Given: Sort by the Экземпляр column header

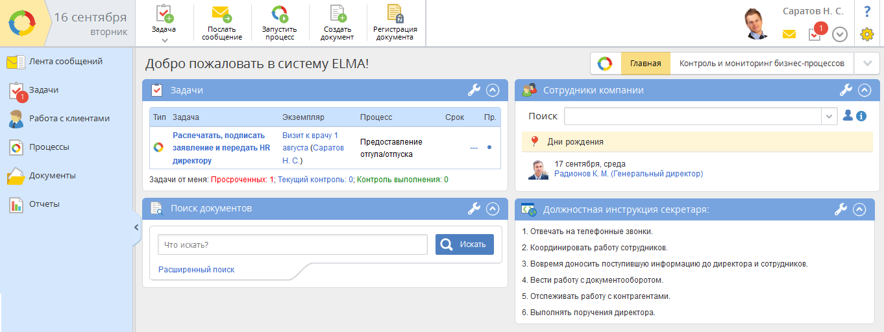Looking at the screenshot, I should tap(303, 117).
